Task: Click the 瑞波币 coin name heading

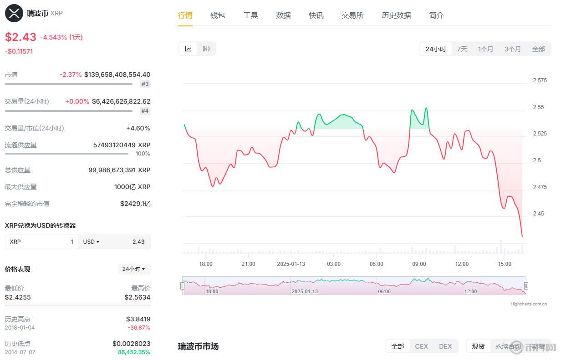Action: tap(37, 13)
